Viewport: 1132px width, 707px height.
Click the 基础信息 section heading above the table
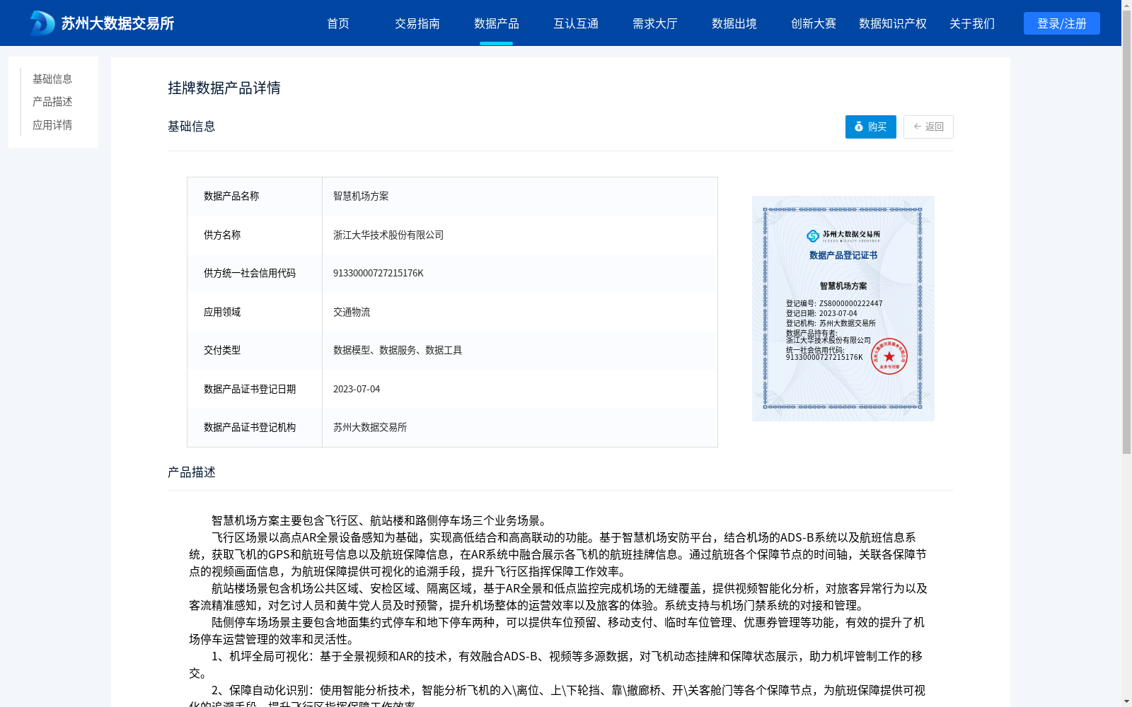click(x=192, y=126)
